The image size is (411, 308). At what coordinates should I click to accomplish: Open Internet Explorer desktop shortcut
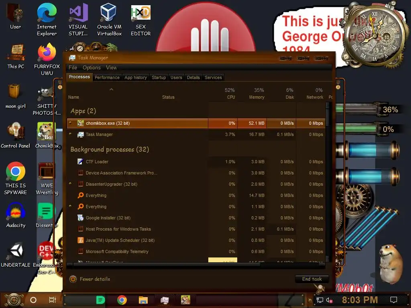click(47, 19)
